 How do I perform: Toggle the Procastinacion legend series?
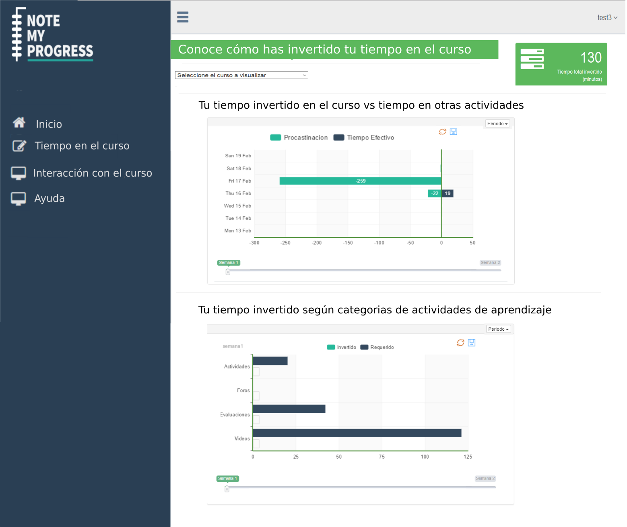(299, 138)
